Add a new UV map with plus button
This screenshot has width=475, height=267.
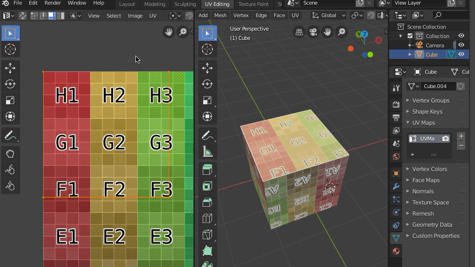pyautogui.click(x=461, y=136)
